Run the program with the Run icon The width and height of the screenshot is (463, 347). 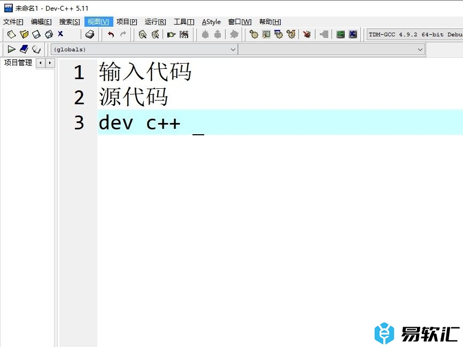[266, 35]
